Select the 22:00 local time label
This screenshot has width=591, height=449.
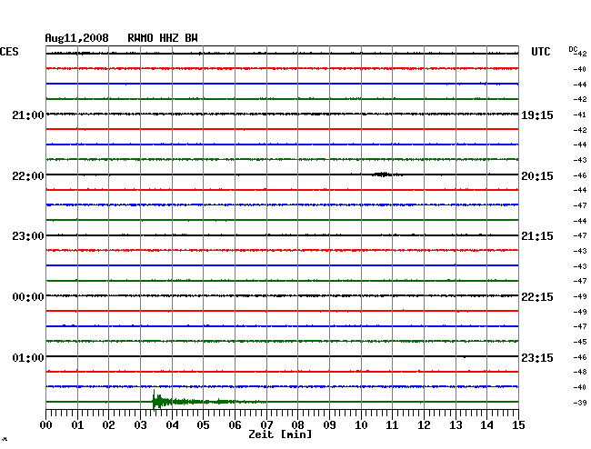(x=28, y=176)
